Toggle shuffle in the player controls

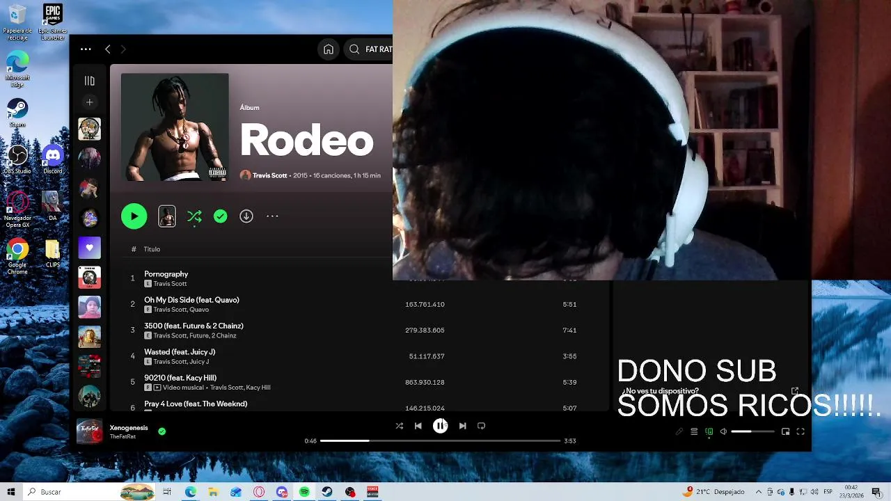click(399, 426)
